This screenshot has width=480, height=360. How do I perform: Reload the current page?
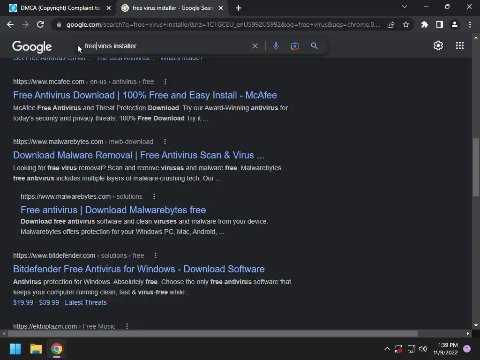(40, 24)
